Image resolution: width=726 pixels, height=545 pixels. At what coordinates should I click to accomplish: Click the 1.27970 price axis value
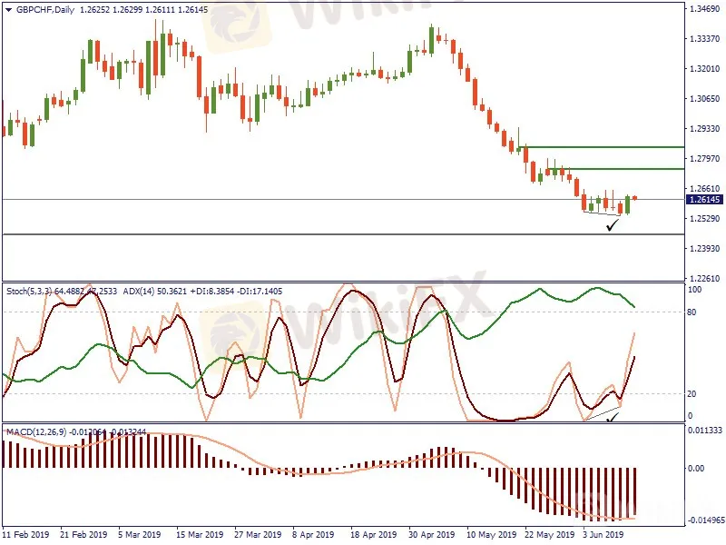pyautogui.click(x=705, y=158)
